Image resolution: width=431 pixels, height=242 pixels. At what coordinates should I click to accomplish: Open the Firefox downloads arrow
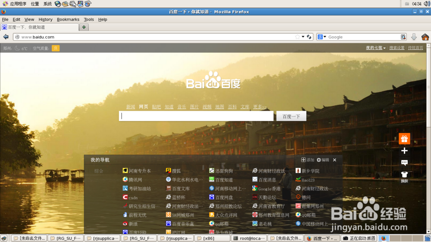click(x=414, y=37)
